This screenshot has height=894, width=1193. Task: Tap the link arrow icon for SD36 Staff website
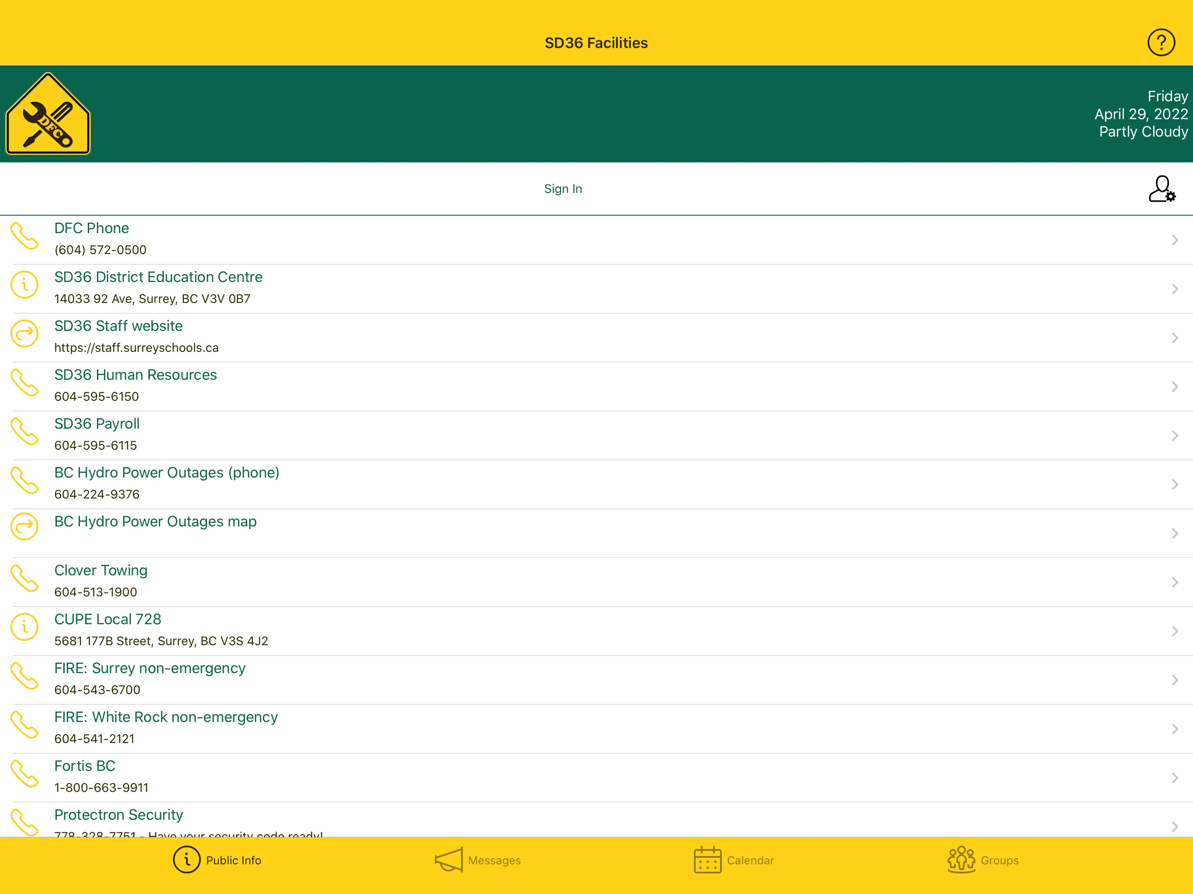(25, 334)
